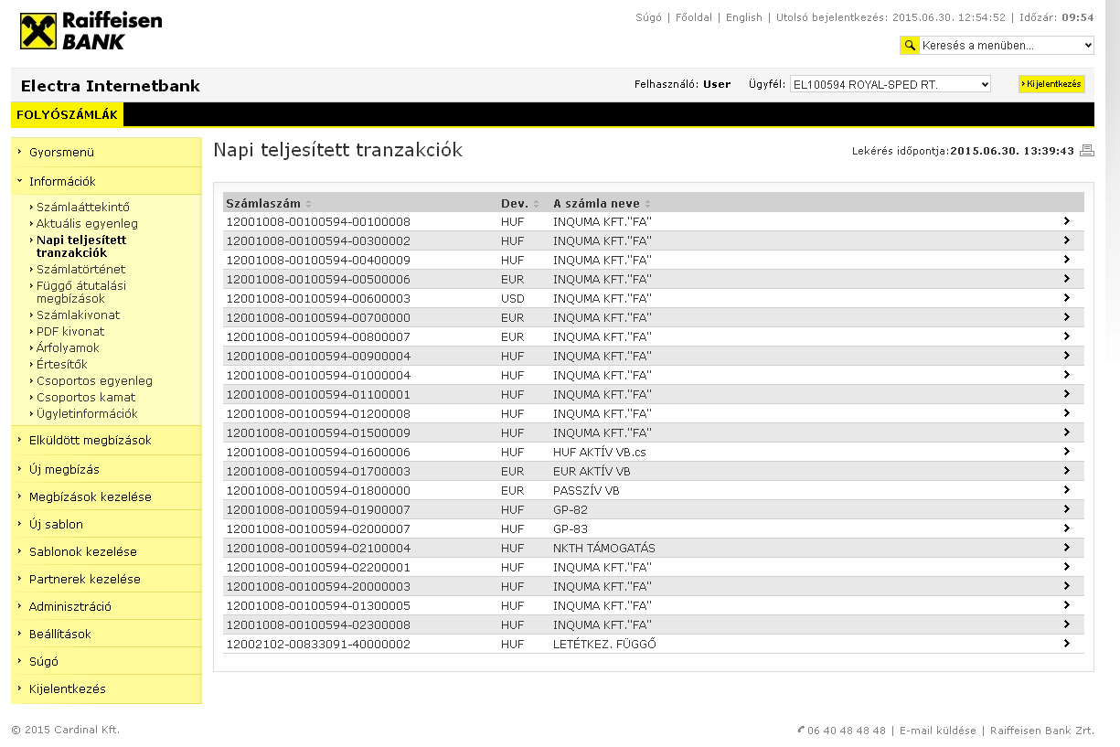Open Számlakivonat menu item

tap(78, 315)
